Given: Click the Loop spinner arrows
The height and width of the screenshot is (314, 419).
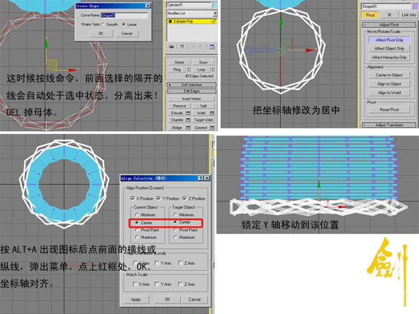Looking at the screenshot, I should (213, 69).
